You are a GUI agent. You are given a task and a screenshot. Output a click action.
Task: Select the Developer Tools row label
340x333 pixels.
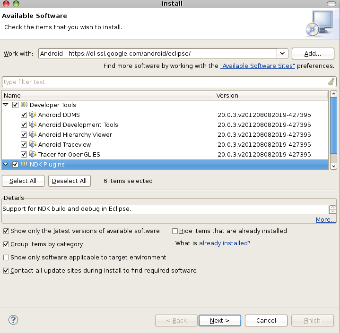(x=52, y=105)
